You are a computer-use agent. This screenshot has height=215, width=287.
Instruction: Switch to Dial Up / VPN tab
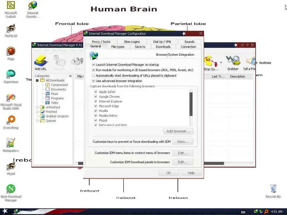click(x=162, y=42)
